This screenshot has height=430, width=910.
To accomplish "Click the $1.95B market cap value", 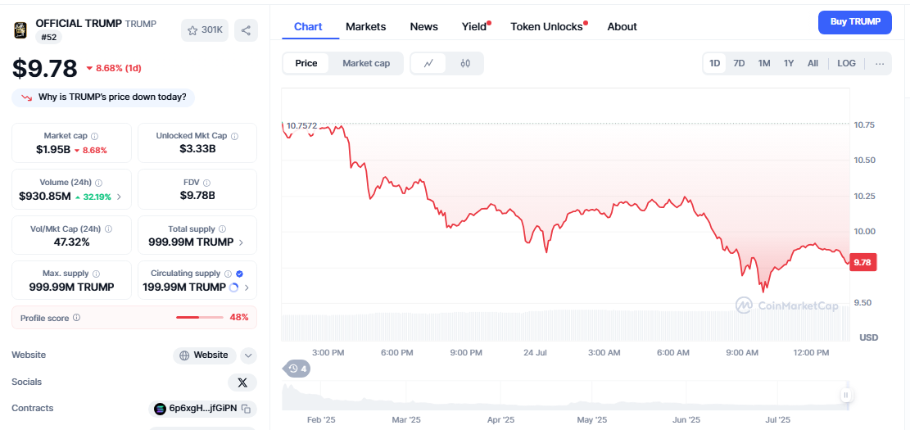I will coord(53,150).
